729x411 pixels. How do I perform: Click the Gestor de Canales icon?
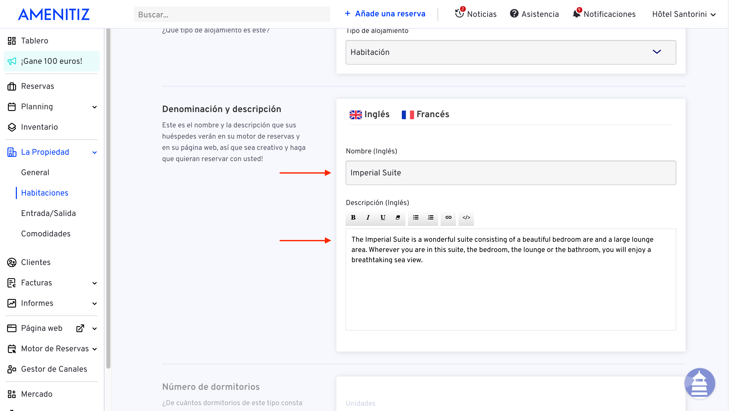pos(12,369)
